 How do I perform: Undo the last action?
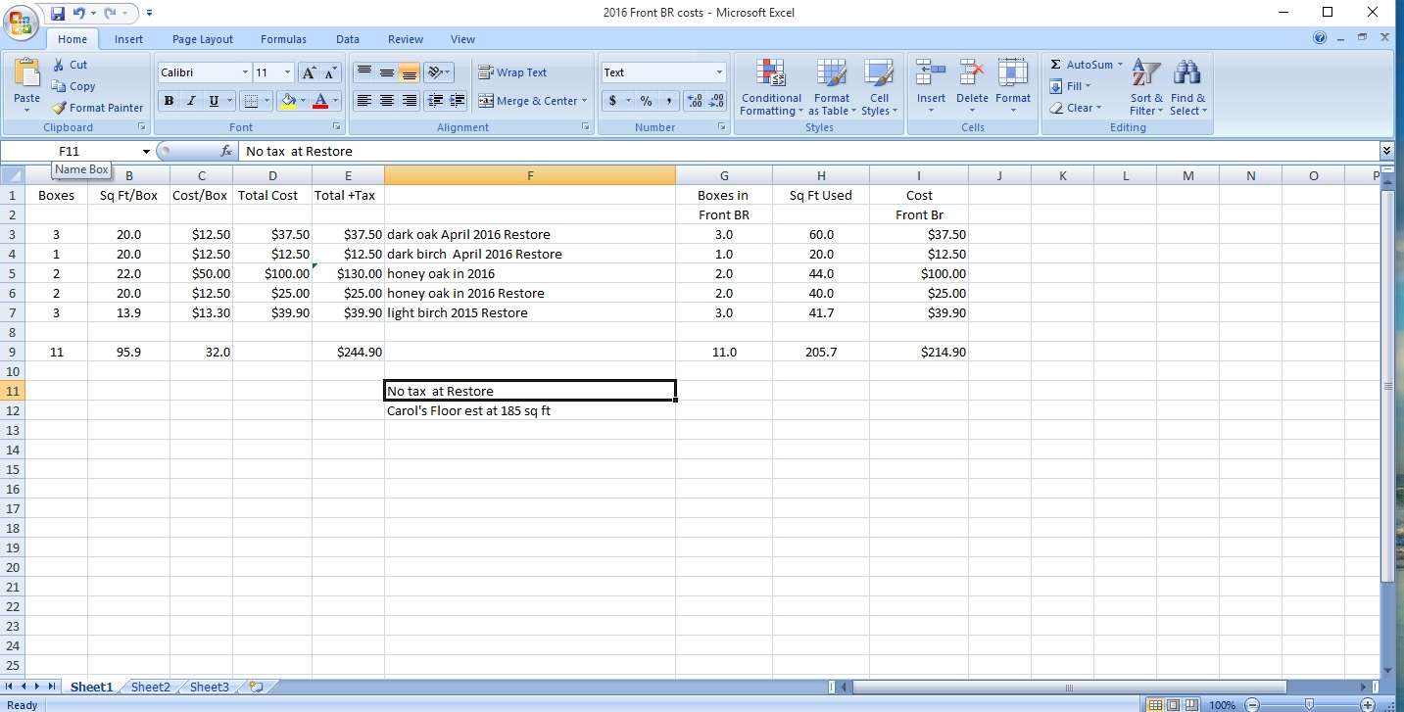tap(81, 14)
